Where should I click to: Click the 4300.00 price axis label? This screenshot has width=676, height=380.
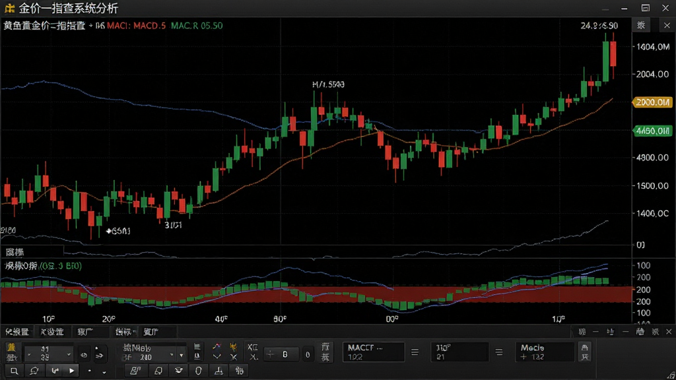pos(652,158)
